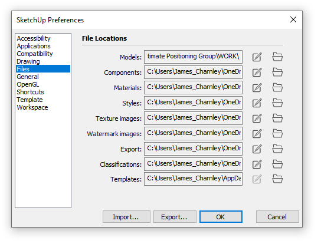Open the Classifications folder icon

point(277,164)
